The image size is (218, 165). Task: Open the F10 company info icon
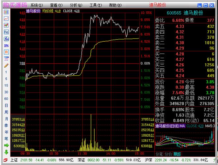click(6, 32)
